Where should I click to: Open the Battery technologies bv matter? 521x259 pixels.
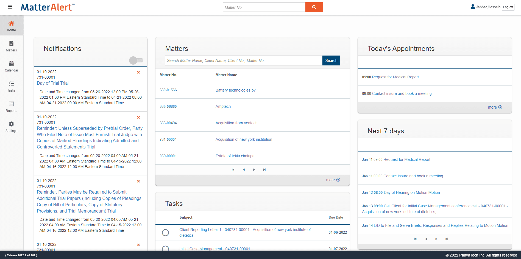coord(235,90)
